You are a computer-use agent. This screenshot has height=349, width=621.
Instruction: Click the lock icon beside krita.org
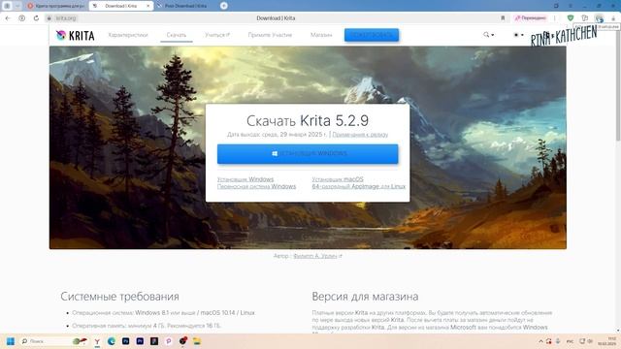(x=49, y=18)
